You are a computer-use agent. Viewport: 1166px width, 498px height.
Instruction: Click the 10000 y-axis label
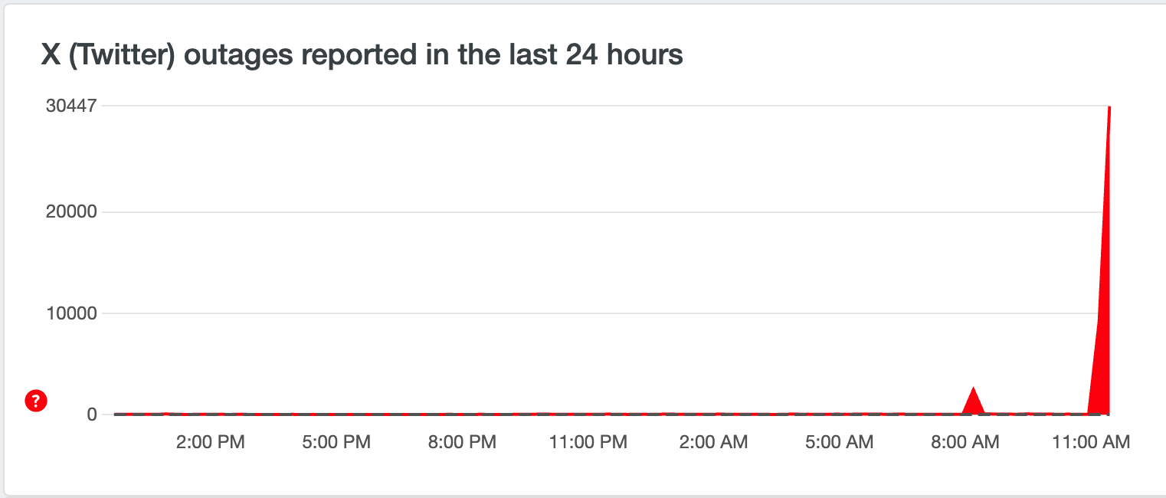tap(70, 313)
